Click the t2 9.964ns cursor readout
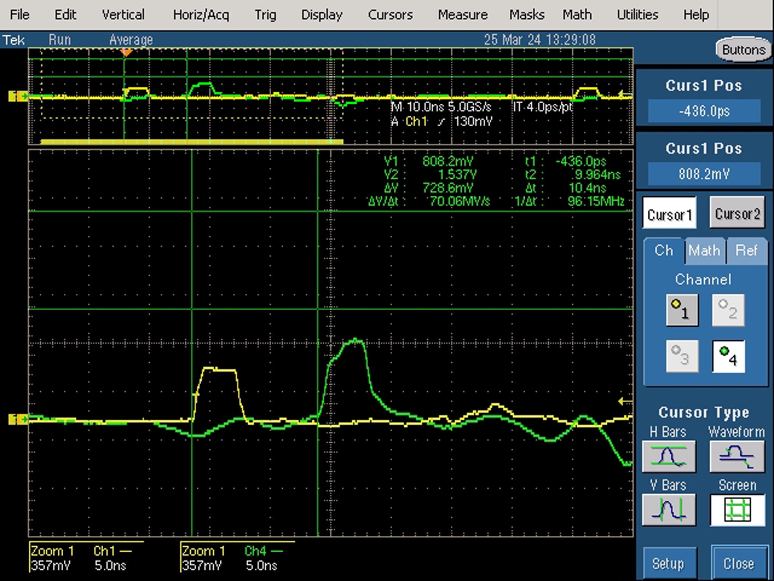Viewport: 774px width, 581px height. (572, 175)
